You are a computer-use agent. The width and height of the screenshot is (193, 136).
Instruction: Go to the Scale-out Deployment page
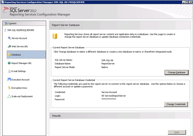click(x=22, y=96)
